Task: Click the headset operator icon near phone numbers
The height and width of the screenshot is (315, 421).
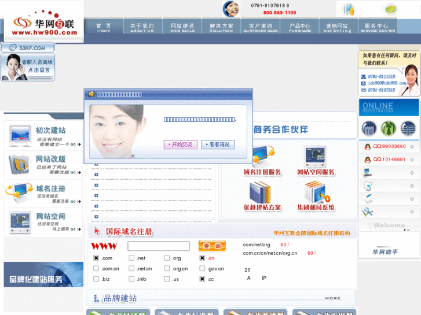Action: click(231, 9)
